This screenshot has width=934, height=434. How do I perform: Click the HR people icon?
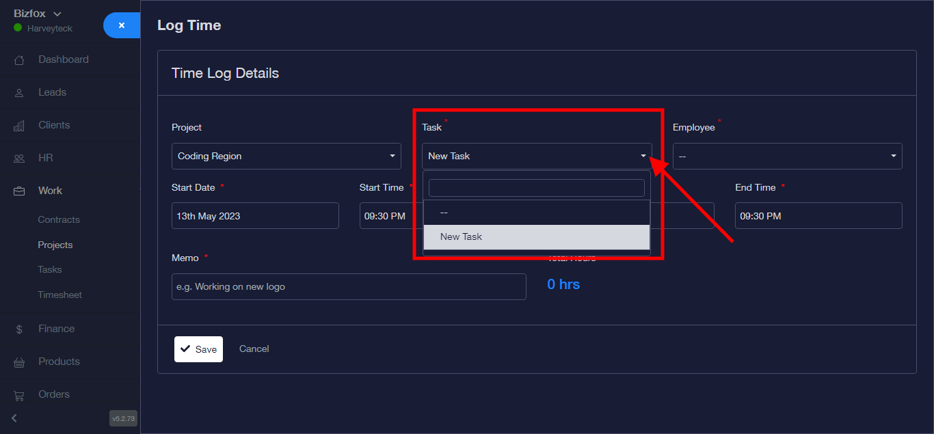(x=19, y=159)
